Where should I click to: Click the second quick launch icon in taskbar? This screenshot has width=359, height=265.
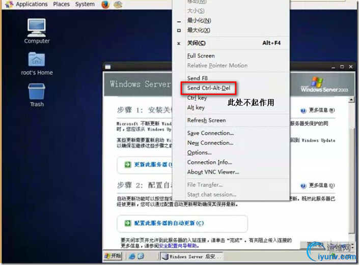pyautogui.click(x=141, y=256)
